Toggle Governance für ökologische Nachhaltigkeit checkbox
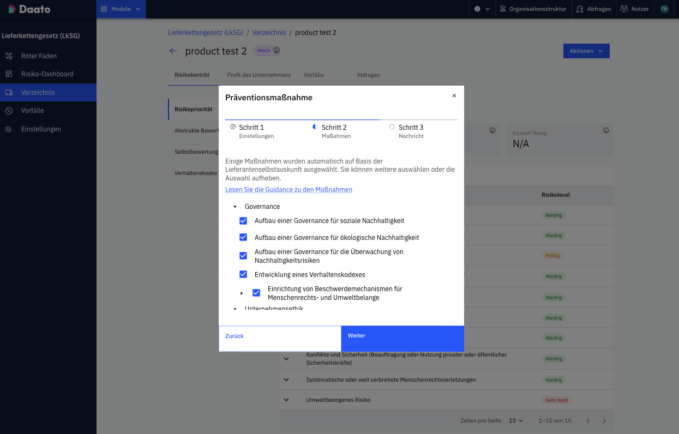679x434 pixels. click(243, 237)
